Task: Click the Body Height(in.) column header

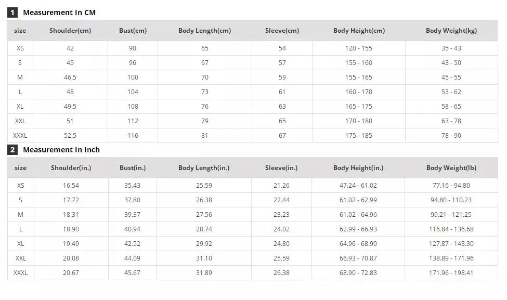Action: point(358,168)
